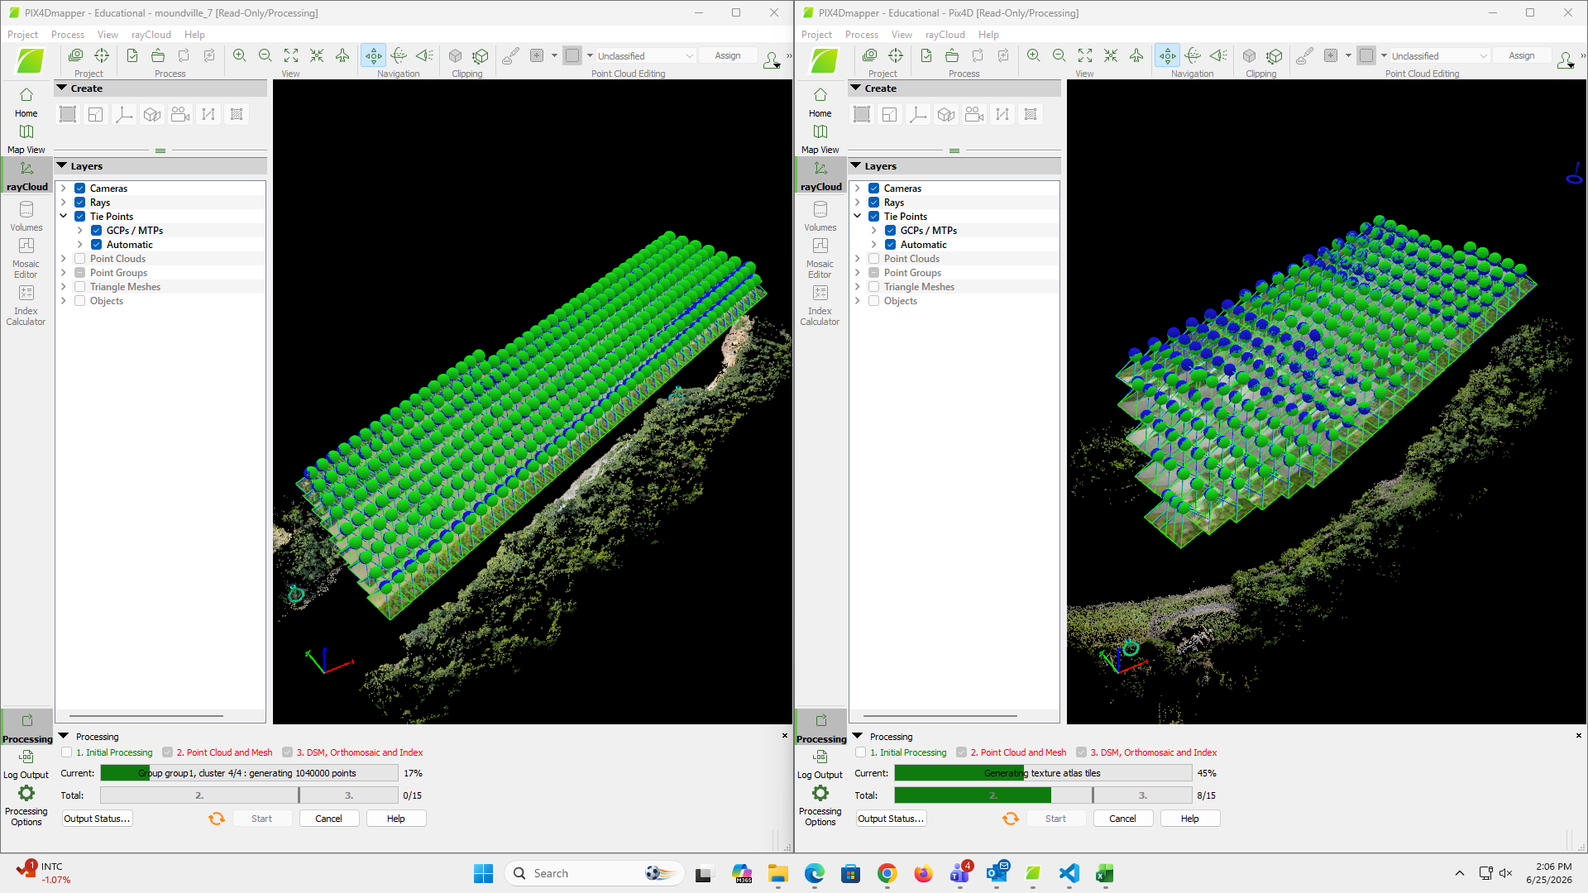Click Output Status button in right window
This screenshot has height=893, width=1588.
click(891, 819)
